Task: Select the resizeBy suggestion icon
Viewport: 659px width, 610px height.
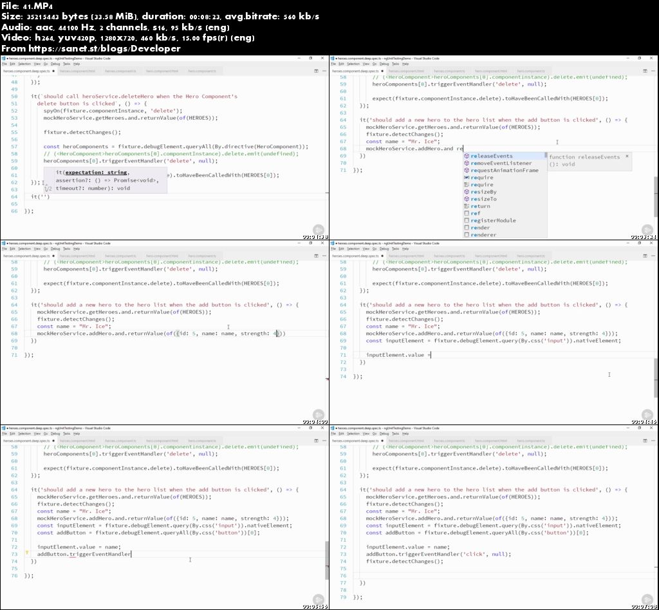Action: coord(467,192)
